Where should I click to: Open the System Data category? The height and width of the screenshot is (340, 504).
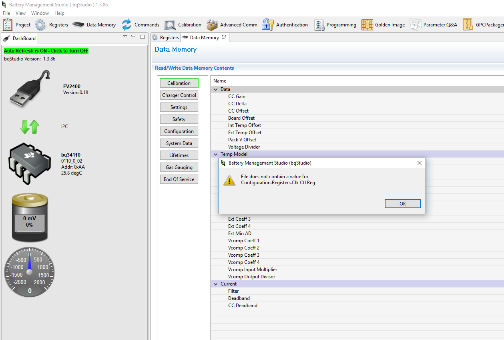(x=179, y=143)
